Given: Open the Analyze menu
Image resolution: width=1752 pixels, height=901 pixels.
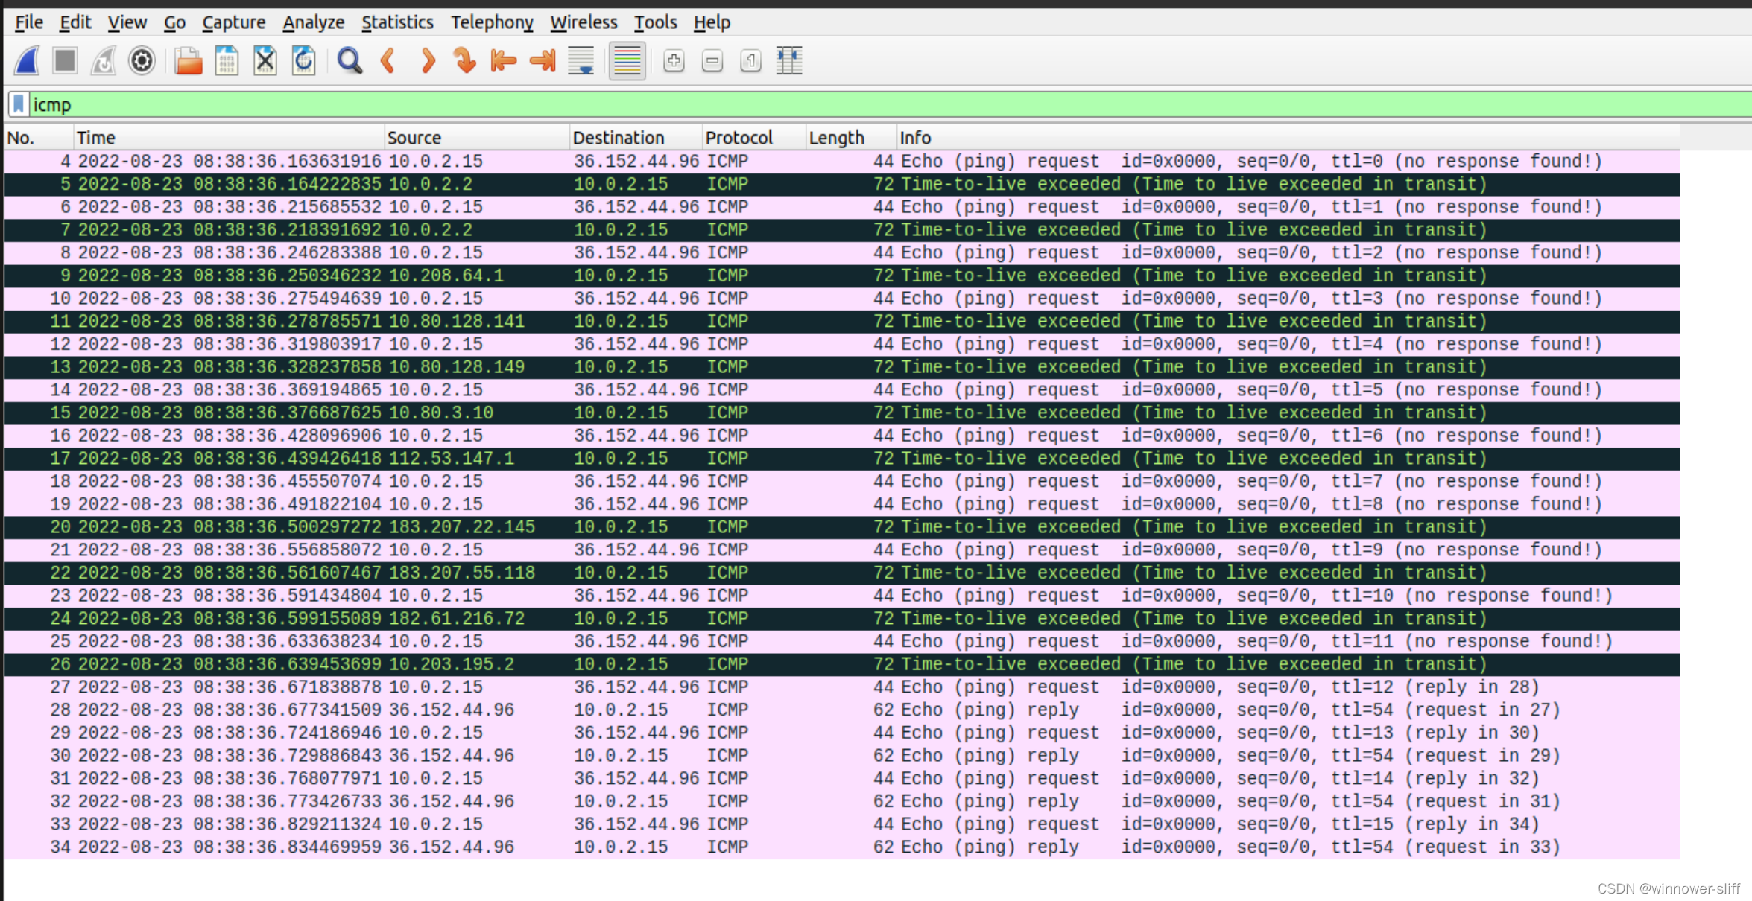Looking at the screenshot, I should pos(313,22).
